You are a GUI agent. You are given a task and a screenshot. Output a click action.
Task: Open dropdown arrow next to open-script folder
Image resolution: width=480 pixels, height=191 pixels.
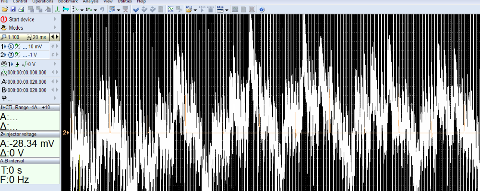tap(195, 10)
